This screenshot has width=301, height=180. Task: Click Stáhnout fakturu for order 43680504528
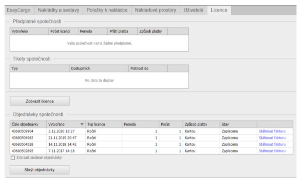click(x=272, y=144)
